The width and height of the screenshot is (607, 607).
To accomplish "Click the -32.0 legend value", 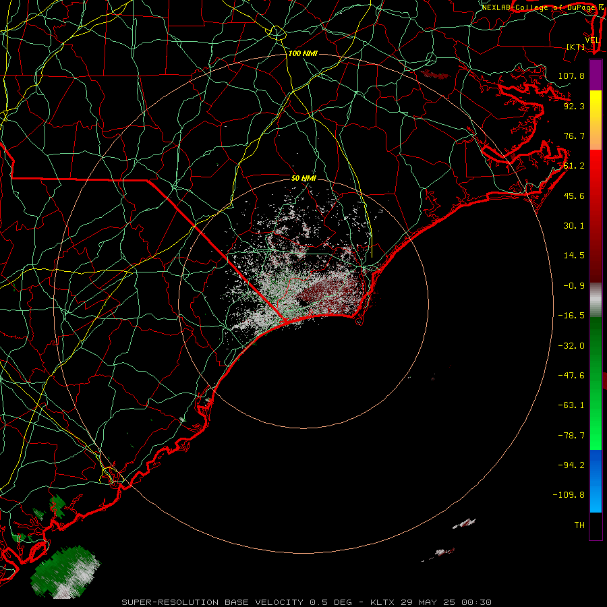I will click(571, 346).
